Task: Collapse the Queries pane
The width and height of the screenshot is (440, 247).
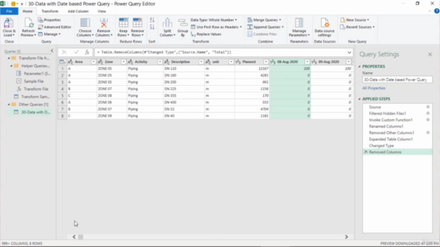Action: [52, 51]
